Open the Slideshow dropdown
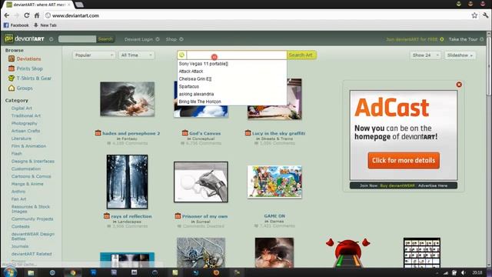Viewport: 492px width, 277px height. coord(460,55)
